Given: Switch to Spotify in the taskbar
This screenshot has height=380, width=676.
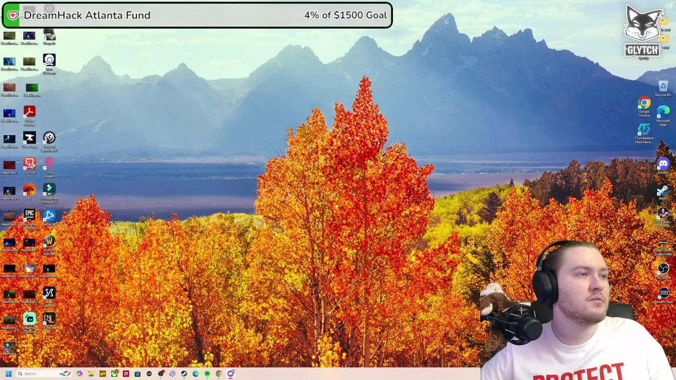Looking at the screenshot, I should (x=207, y=374).
